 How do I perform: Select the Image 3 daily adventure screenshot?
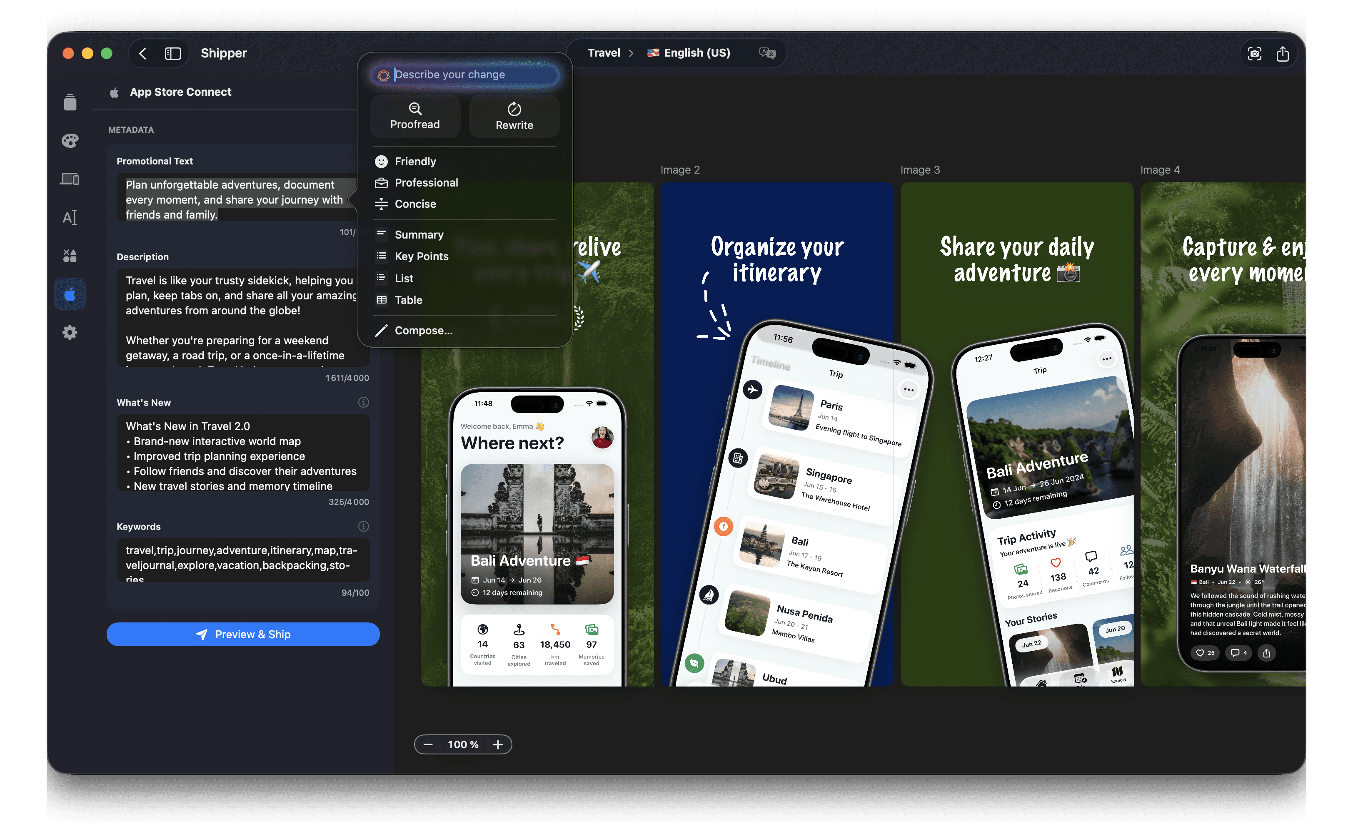(x=1017, y=434)
